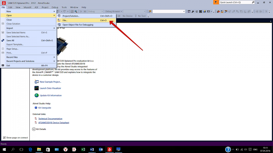Click the New Example Project... link
This screenshot has width=273, height=153.
tap(50, 82)
